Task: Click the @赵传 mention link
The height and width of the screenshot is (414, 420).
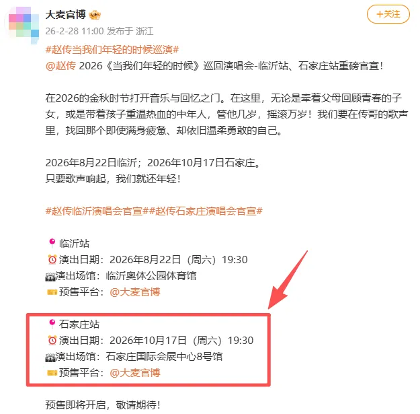Action: pos(60,66)
